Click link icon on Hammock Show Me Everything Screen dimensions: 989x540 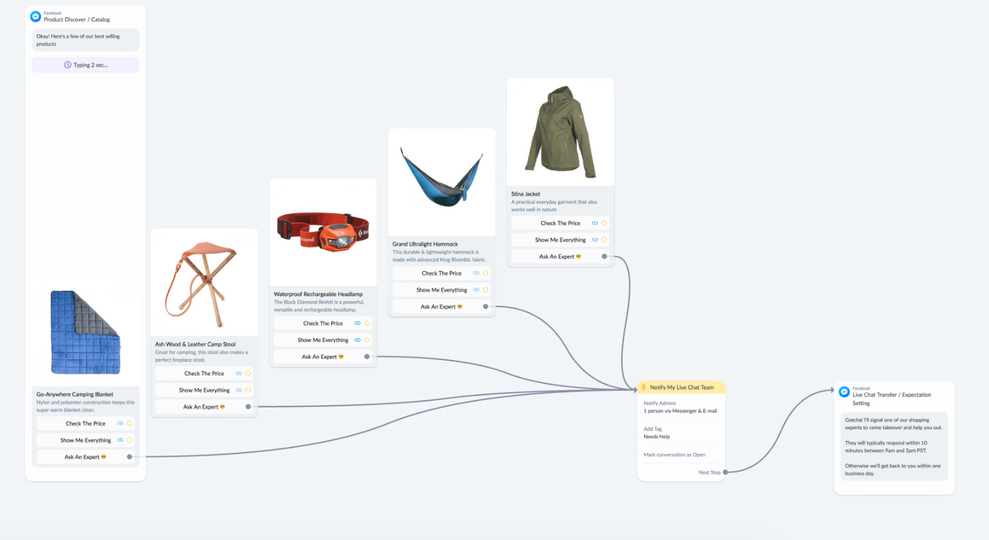(x=476, y=290)
